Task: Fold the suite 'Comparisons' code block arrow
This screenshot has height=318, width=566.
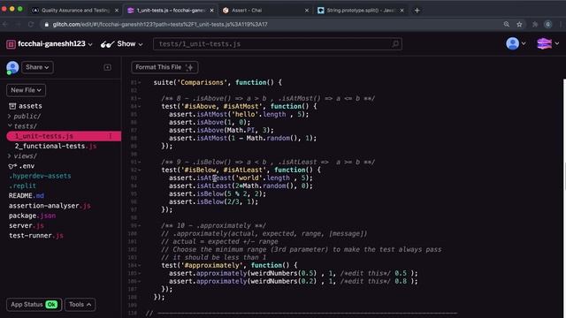Action: coord(140,82)
